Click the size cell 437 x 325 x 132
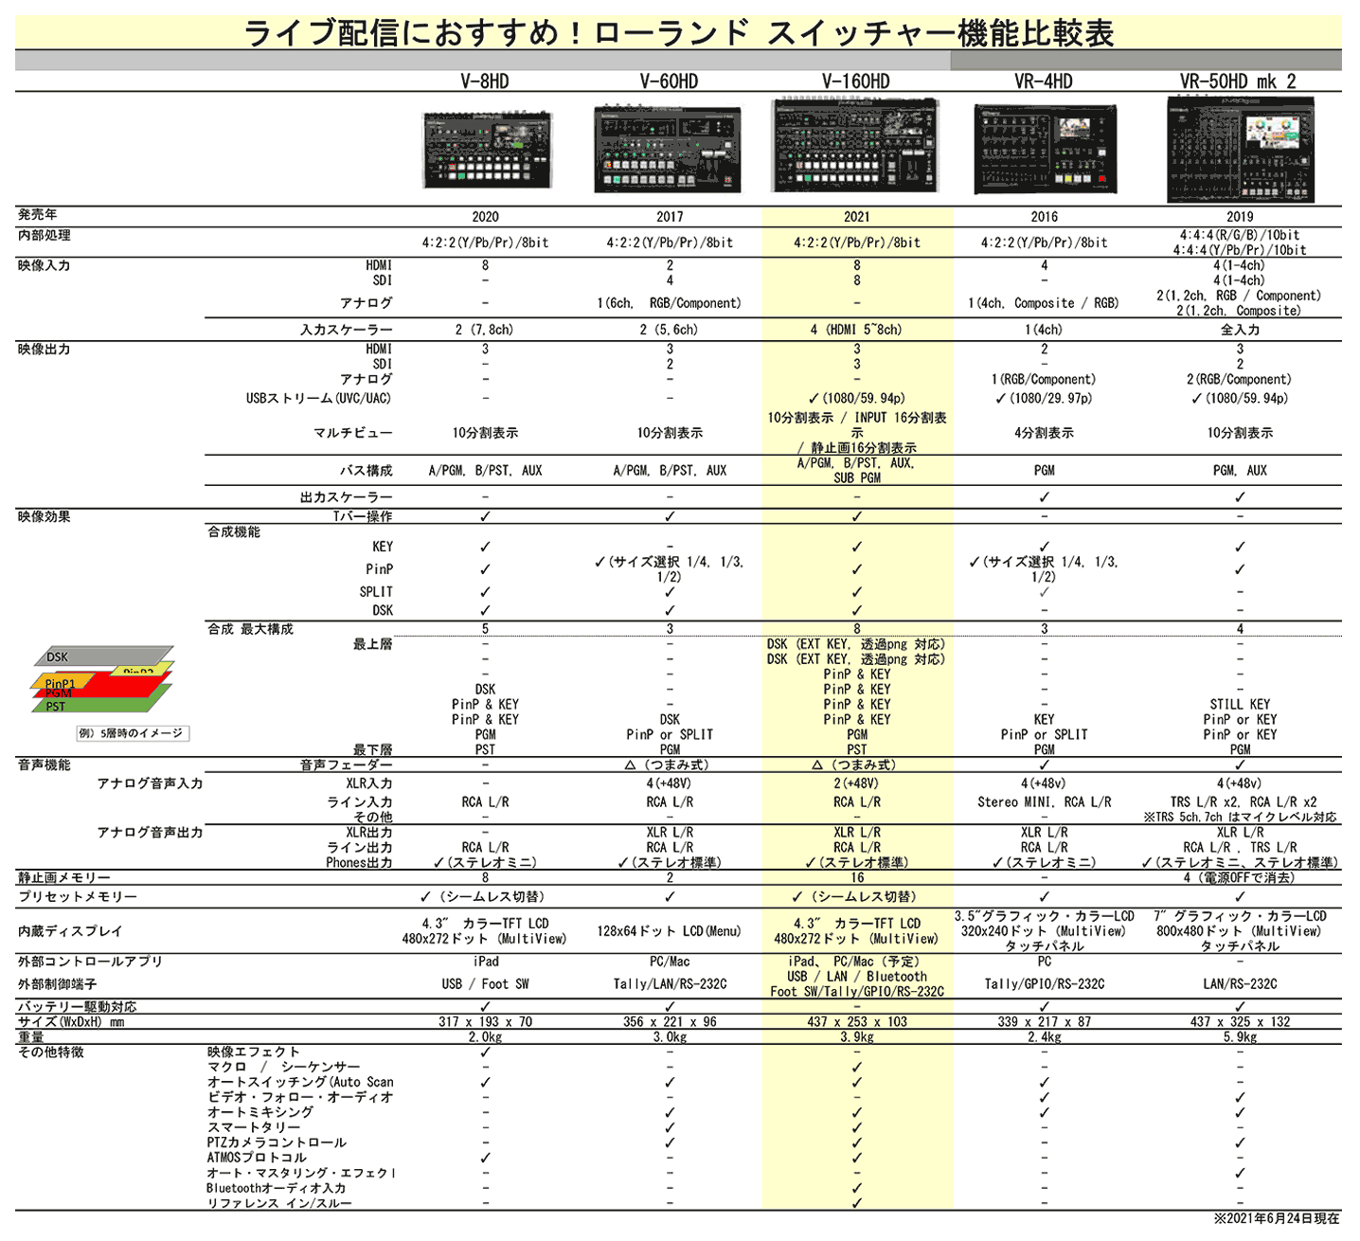The width and height of the screenshot is (1360, 1241). point(1240,1022)
